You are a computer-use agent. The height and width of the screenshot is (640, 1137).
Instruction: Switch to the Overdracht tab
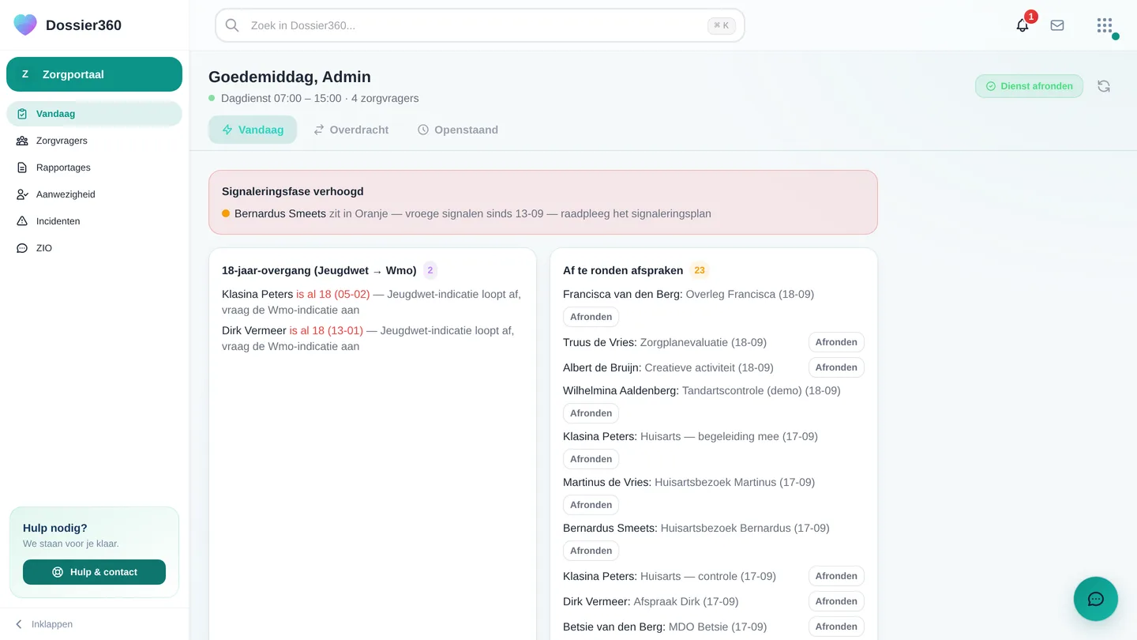[x=351, y=130]
